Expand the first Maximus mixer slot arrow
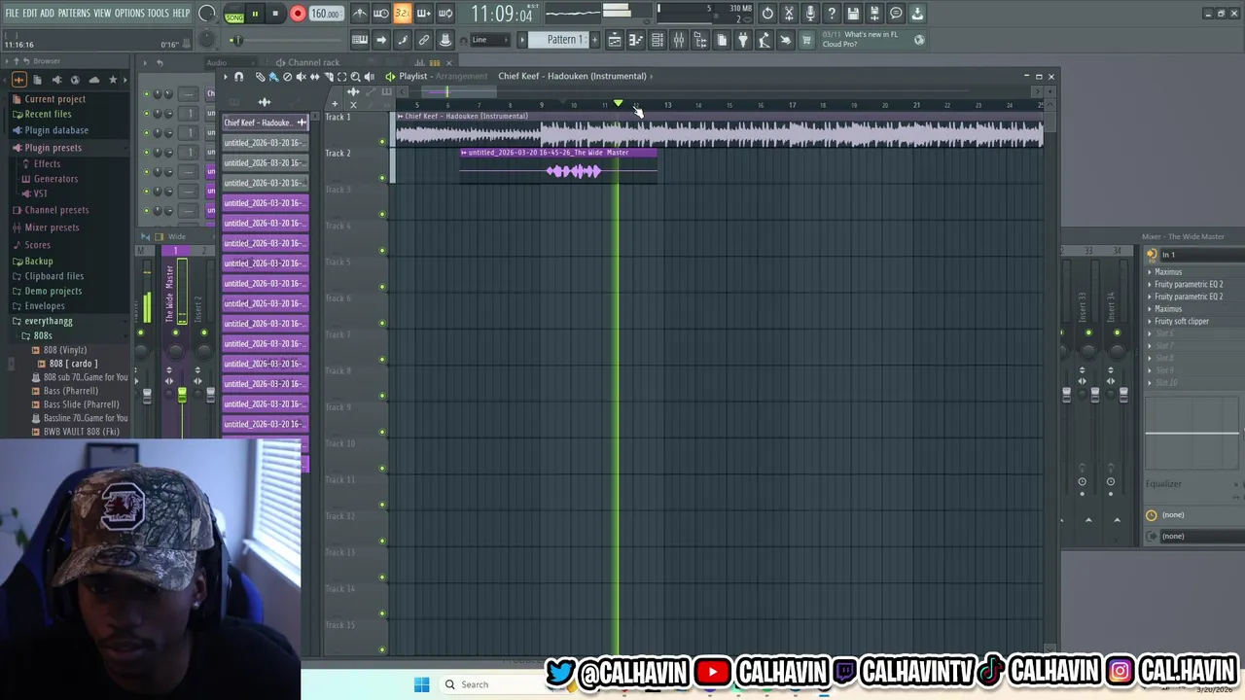Screen dimensions: 1245x700 1150,272
